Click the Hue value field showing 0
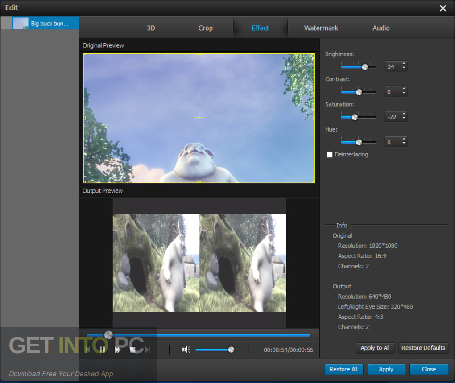Screen dimensions: 455x383 pyautogui.click(x=393, y=142)
